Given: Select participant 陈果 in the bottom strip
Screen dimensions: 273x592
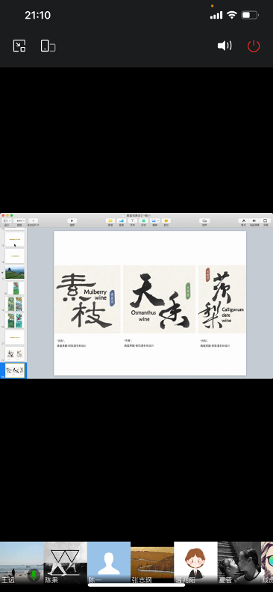Looking at the screenshot, I should point(66,563).
